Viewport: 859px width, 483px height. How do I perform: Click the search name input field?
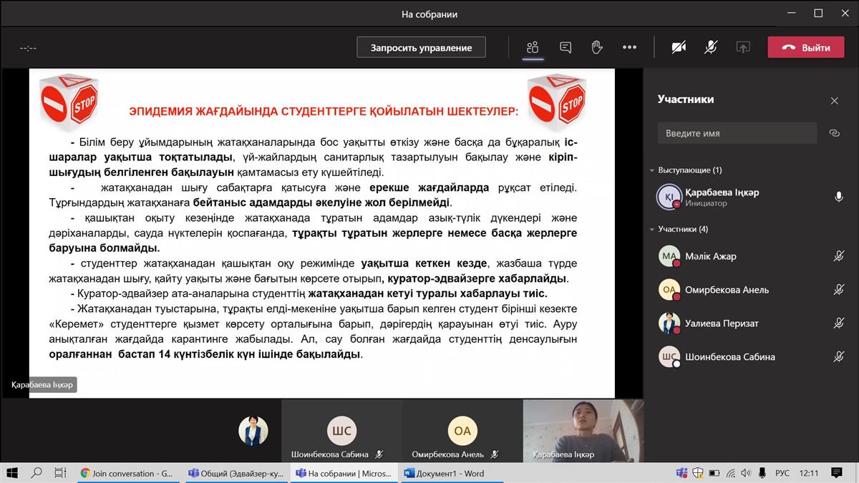(737, 133)
